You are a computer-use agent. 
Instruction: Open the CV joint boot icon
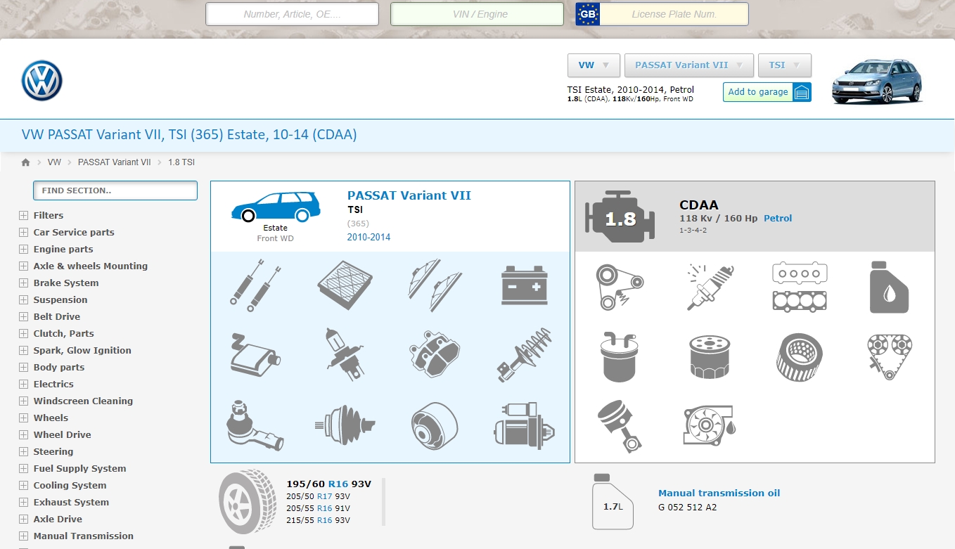coord(345,425)
